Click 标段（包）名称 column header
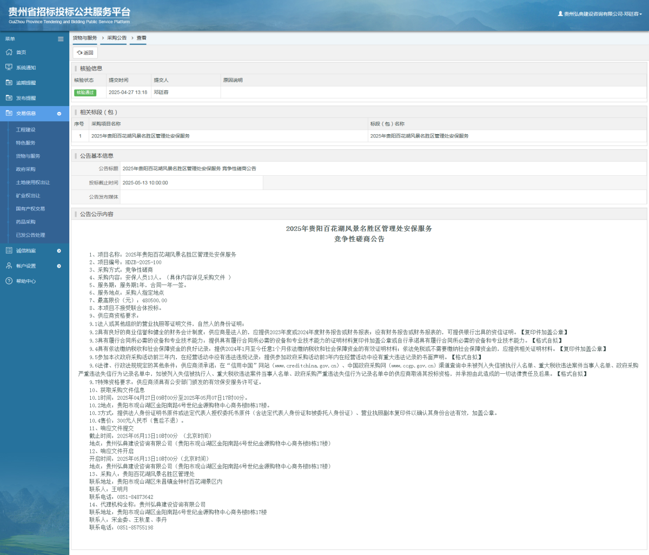649x555 pixels. pyautogui.click(x=387, y=124)
